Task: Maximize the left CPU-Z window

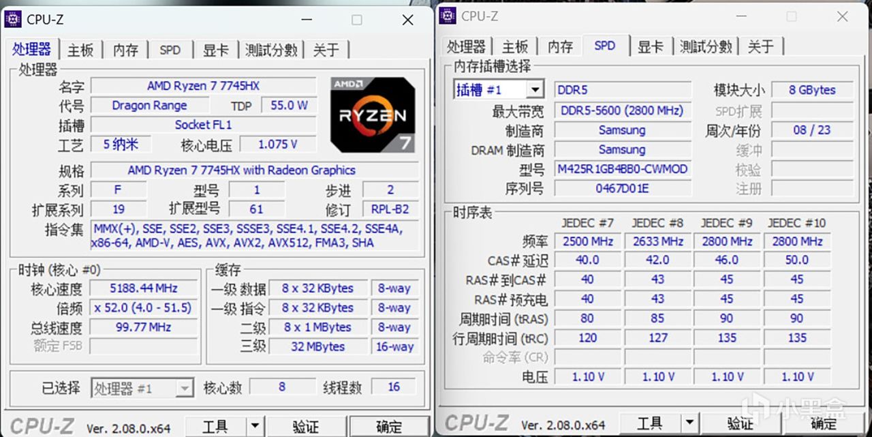Action: click(x=356, y=20)
